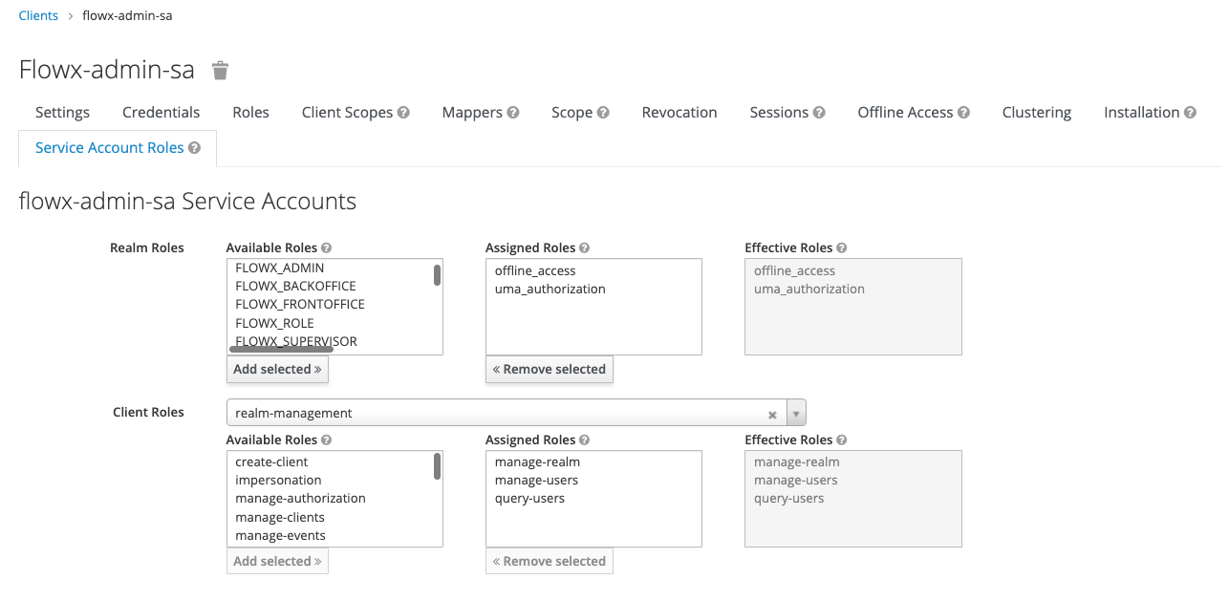Show help for Realm Roles Assigned Roles
The width and height of the screenshot is (1229, 602).
(x=585, y=247)
